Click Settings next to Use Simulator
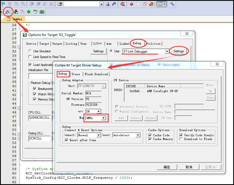Image resolution: width=234 pixels, height=185 pixels. click(x=98, y=51)
